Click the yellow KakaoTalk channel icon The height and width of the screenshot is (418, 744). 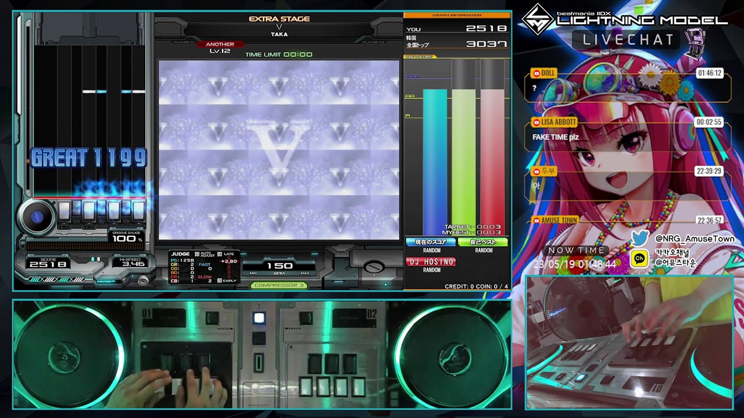pyautogui.click(x=639, y=259)
